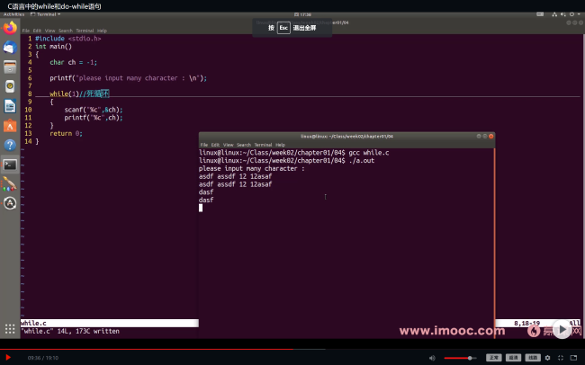Click the keyboard input indicator in top bar

point(540,14)
